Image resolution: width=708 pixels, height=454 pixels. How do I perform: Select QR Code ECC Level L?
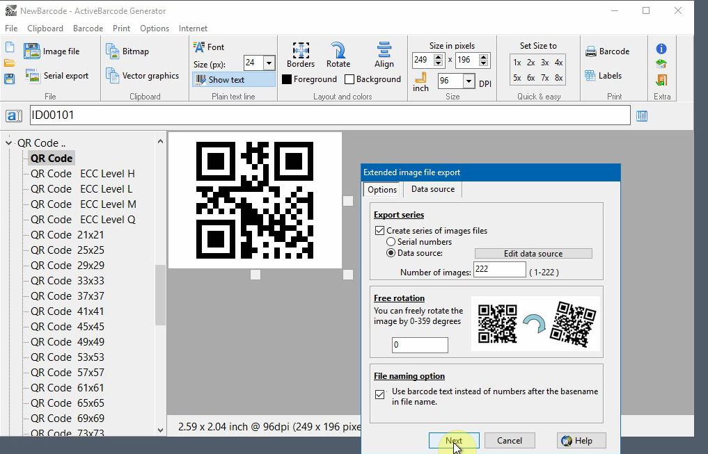[x=81, y=189]
